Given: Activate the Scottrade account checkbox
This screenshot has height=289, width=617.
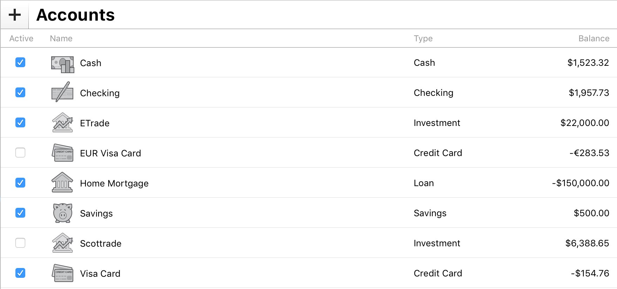Looking at the screenshot, I should (20, 243).
